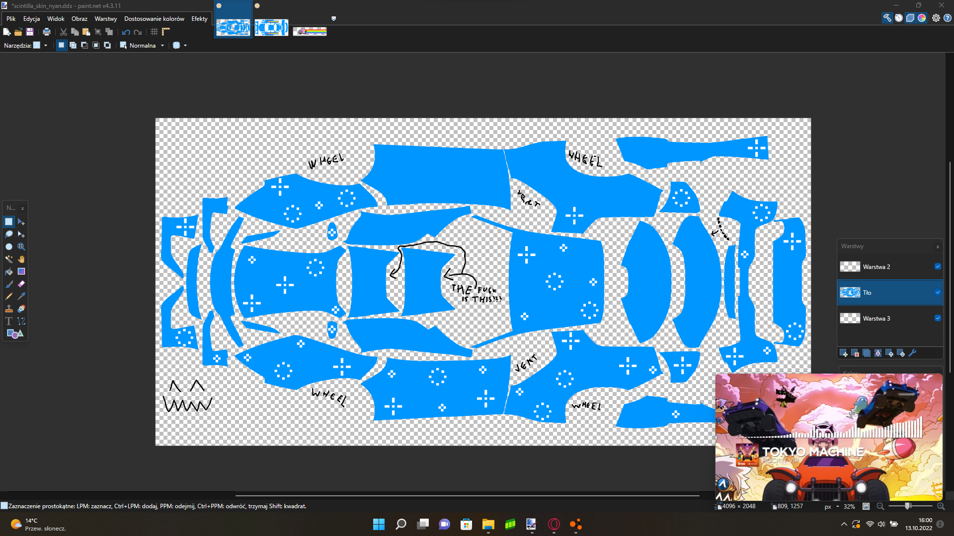Toggle visibility of Tło layer
This screenshot has height=536, width=954.
[938, 292]
